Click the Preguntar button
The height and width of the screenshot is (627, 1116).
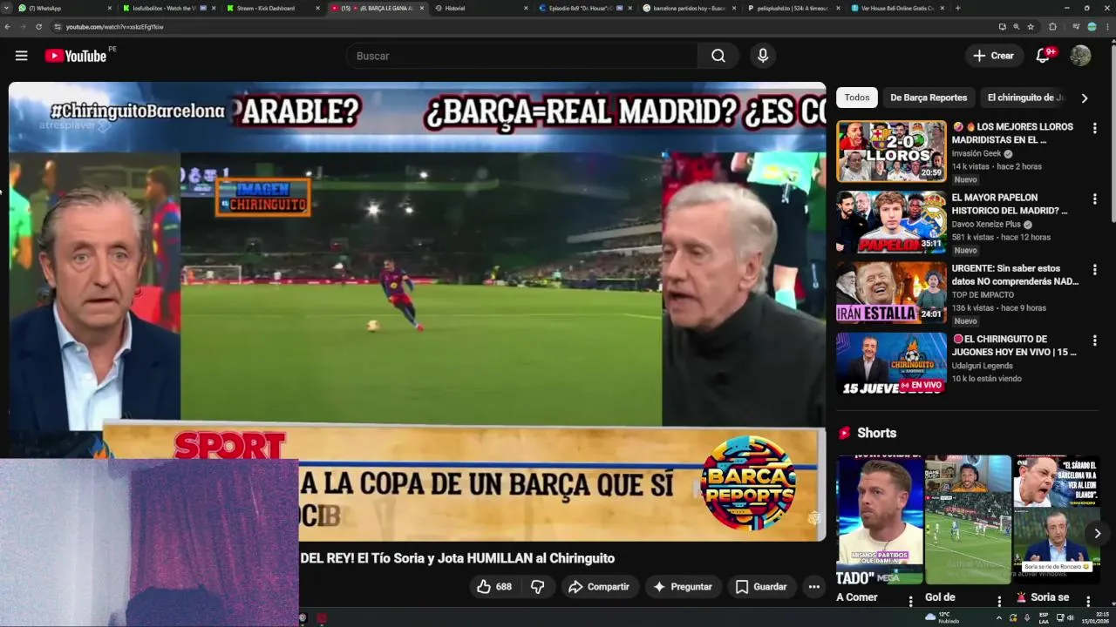[683, 587]
